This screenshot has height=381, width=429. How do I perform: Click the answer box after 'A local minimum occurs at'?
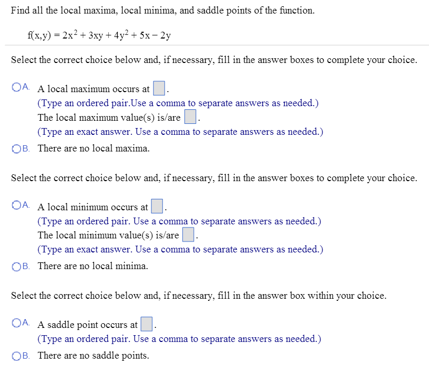(x=157, y=207)
